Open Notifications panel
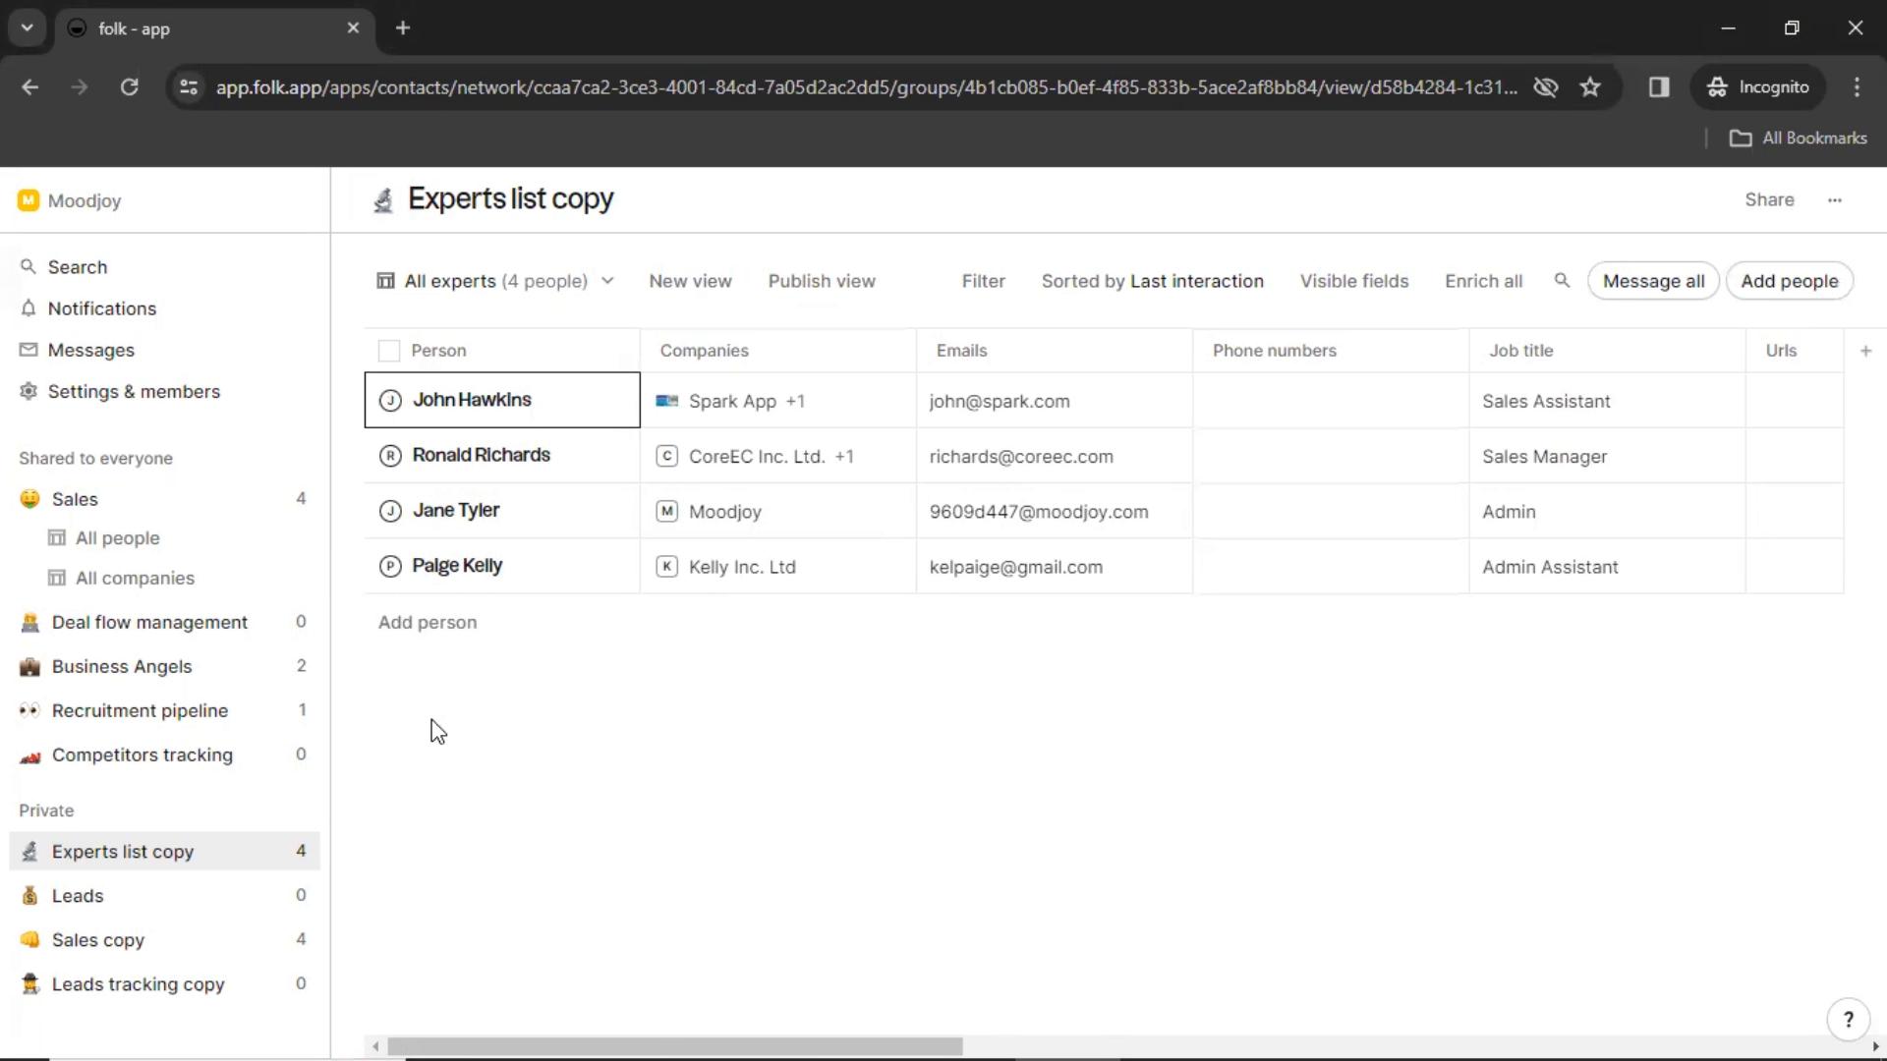The width and height of the screenshot is (1887, 1061). (102, 308)
